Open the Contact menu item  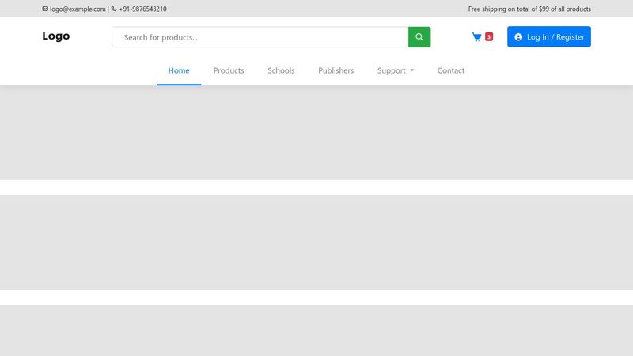pos(451,70)
